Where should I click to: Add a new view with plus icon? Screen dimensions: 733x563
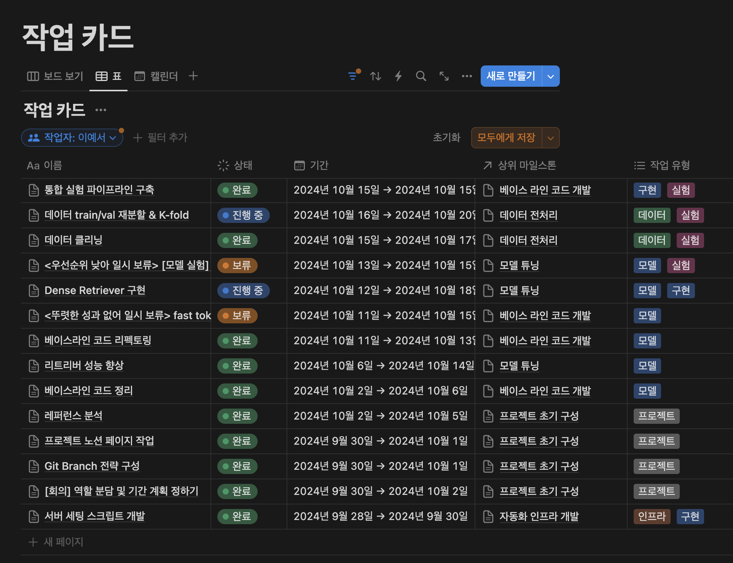pyautogui.click(x=193, y=76)
